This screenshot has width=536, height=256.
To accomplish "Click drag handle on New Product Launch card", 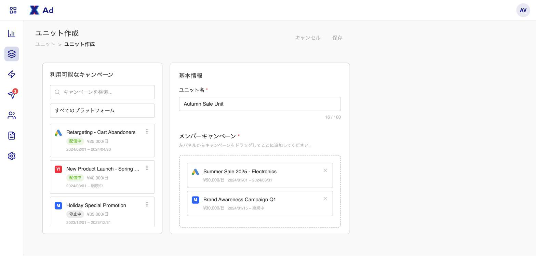I will (147, 168).
